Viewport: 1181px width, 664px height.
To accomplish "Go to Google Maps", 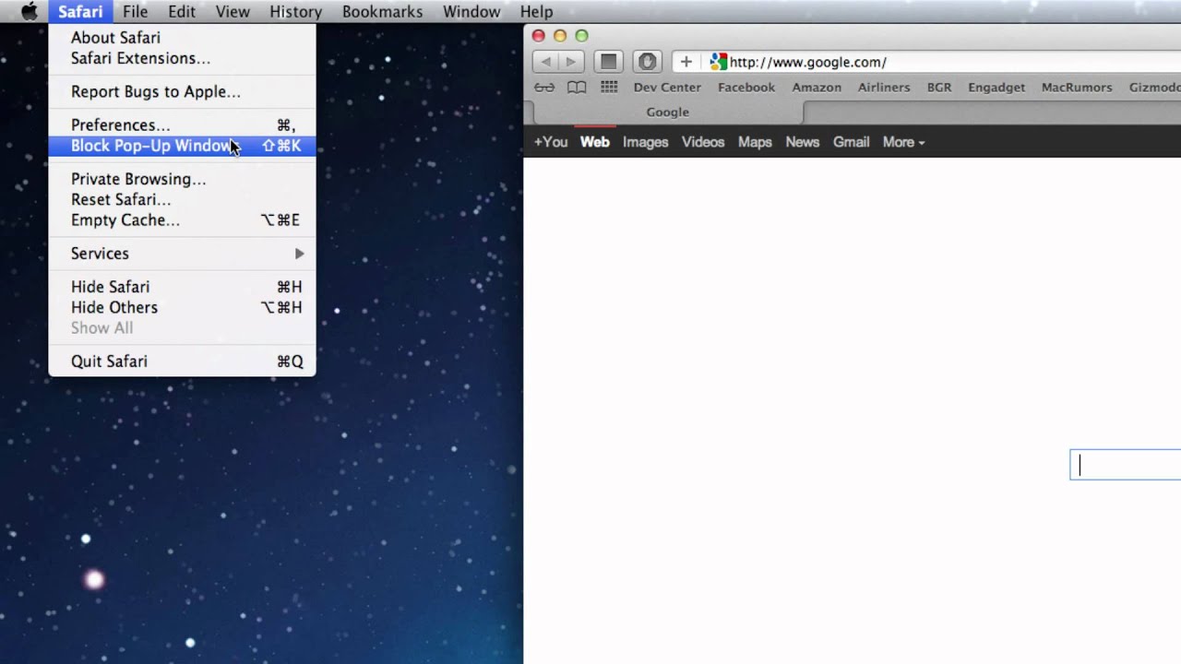I will click(x=755, y=142).
